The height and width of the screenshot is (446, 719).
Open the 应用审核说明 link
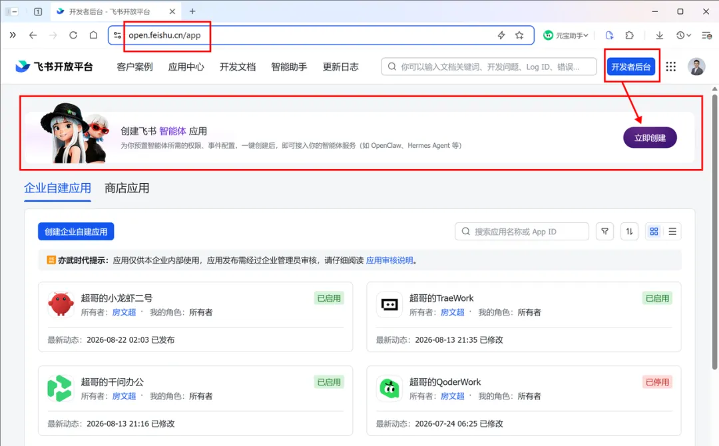click(389, 260)
